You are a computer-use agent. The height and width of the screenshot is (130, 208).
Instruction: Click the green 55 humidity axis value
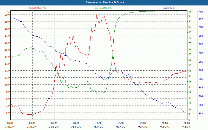point(190,60)
